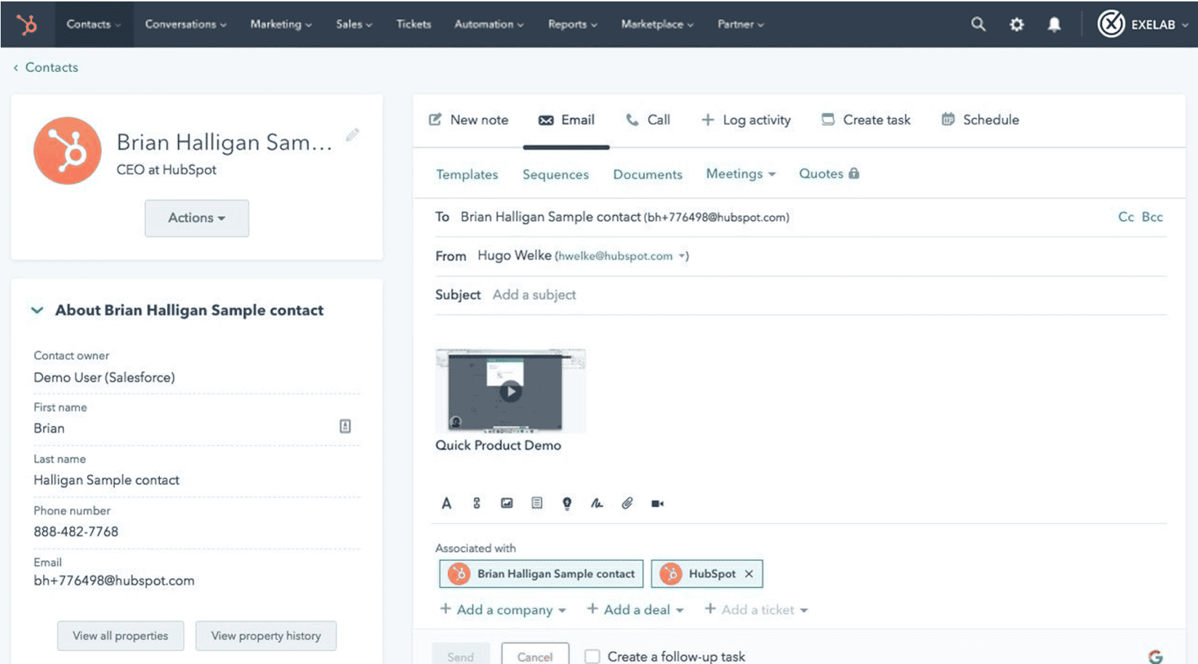
Task: Click View property history button
Action: pyautogui.click(x=266, y=636)
